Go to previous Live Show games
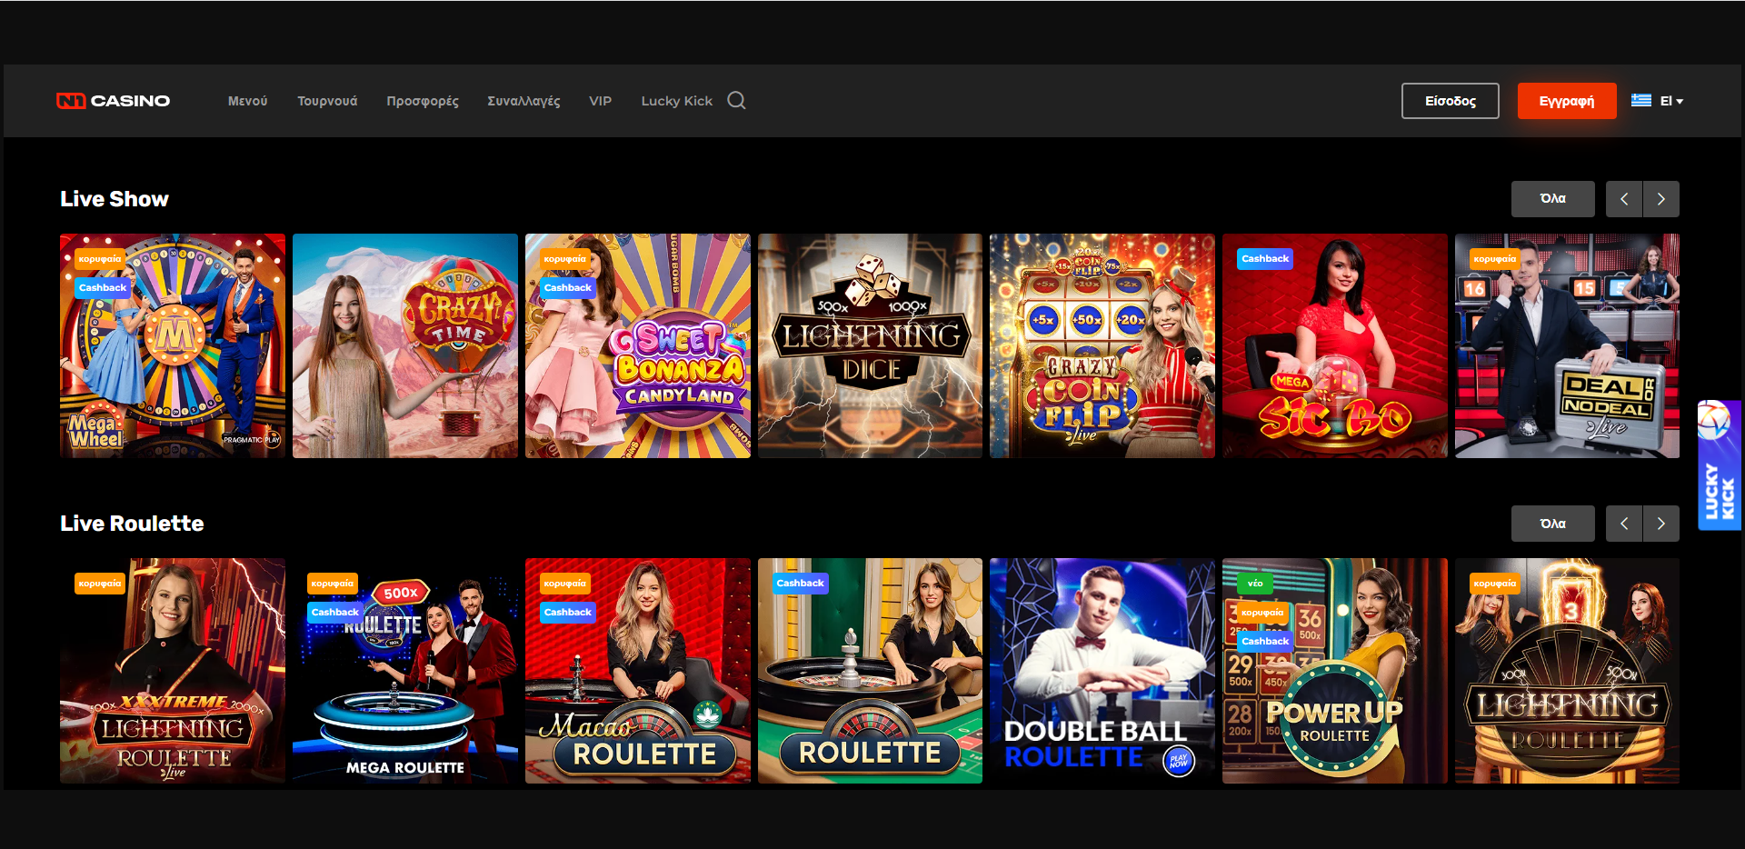This screenshot has height=849, width=1745. tap(1623, 199)
